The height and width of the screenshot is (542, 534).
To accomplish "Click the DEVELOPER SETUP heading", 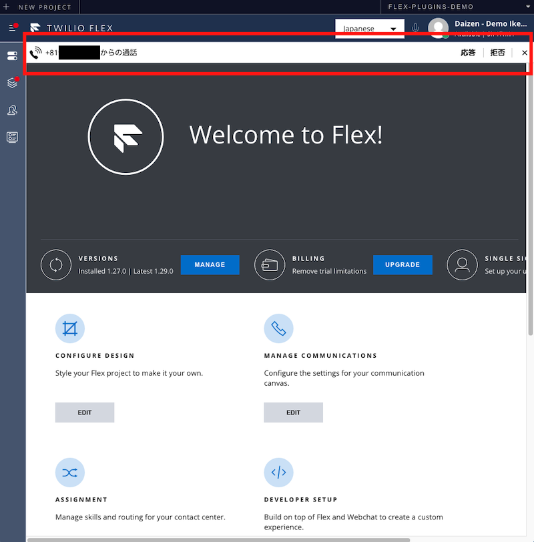I will click(x=300, y=499).
